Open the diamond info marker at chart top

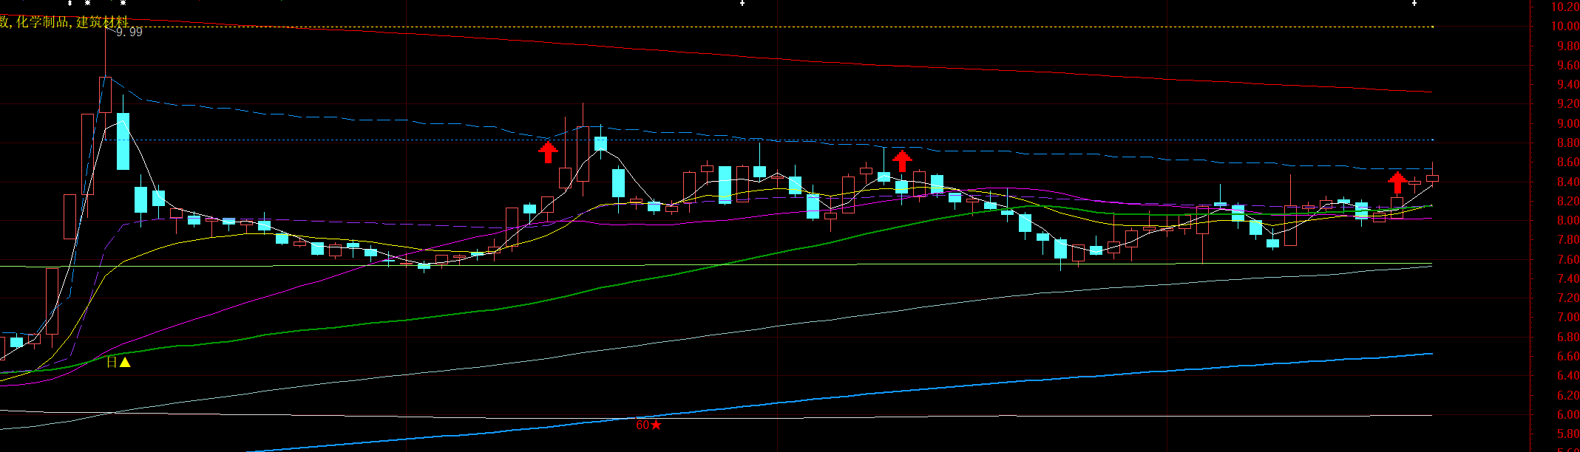coord(69,4)
